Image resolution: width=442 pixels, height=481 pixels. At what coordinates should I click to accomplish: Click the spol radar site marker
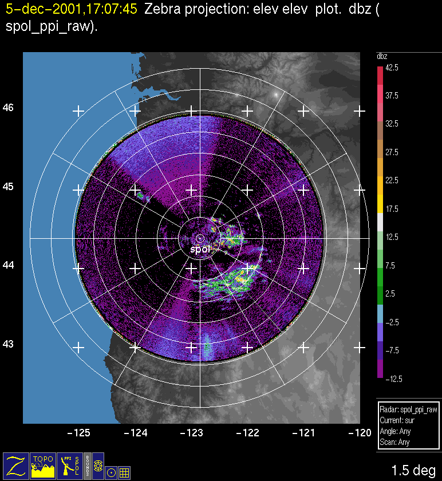coord(200,238)
